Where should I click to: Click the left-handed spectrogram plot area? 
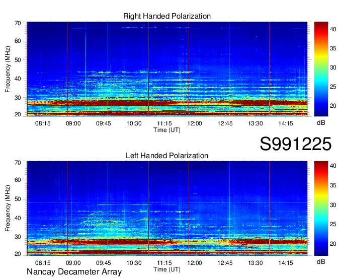[x=167, y=208]
